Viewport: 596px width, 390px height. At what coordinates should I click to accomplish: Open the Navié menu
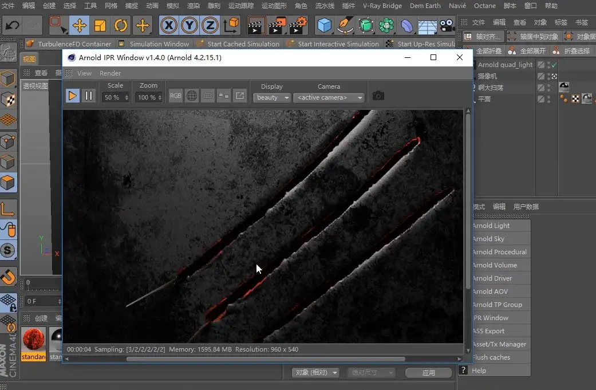click(457, 6)
